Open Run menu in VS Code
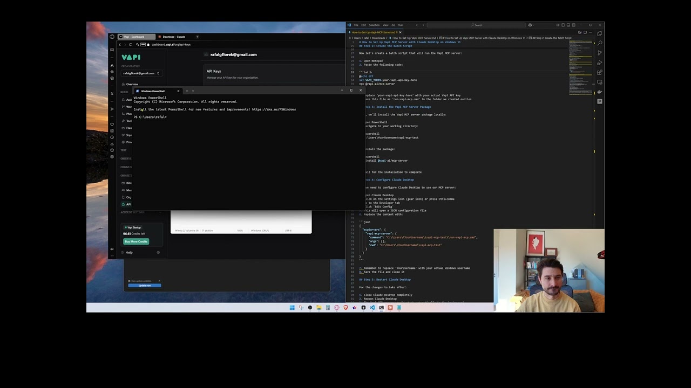The width and height of the screenshot is (691, 388). coord(400,25)
